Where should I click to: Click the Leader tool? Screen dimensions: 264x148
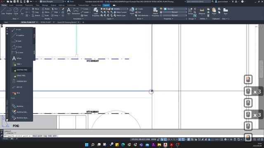pyautogui.click(x=85, y=12)
